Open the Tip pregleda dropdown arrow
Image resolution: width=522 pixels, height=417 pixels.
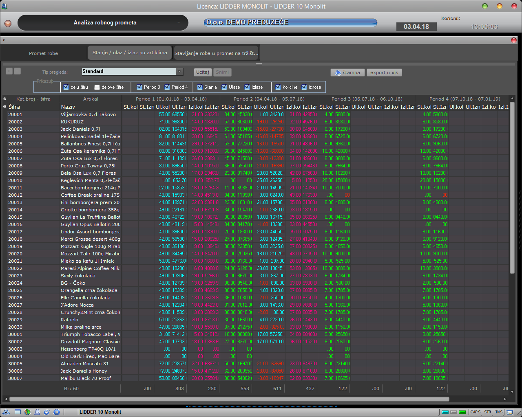coord(179,72)
